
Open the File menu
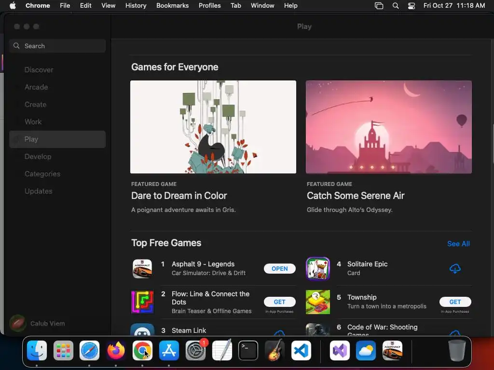[x=65, y=6]
